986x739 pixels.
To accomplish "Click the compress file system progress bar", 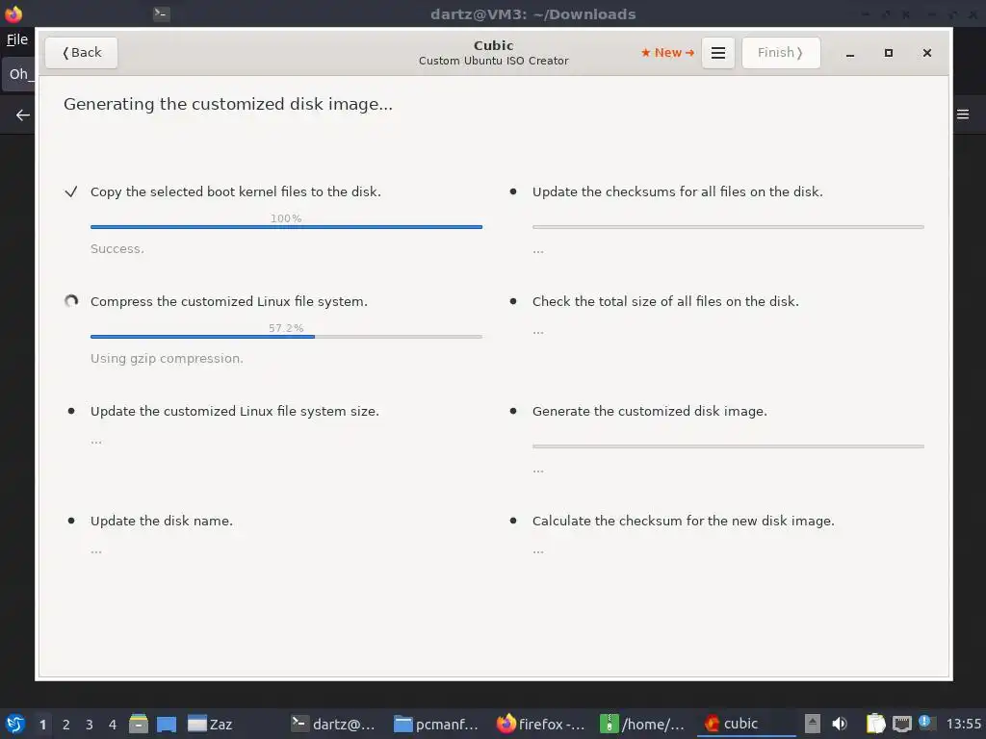I will point(286,337).
